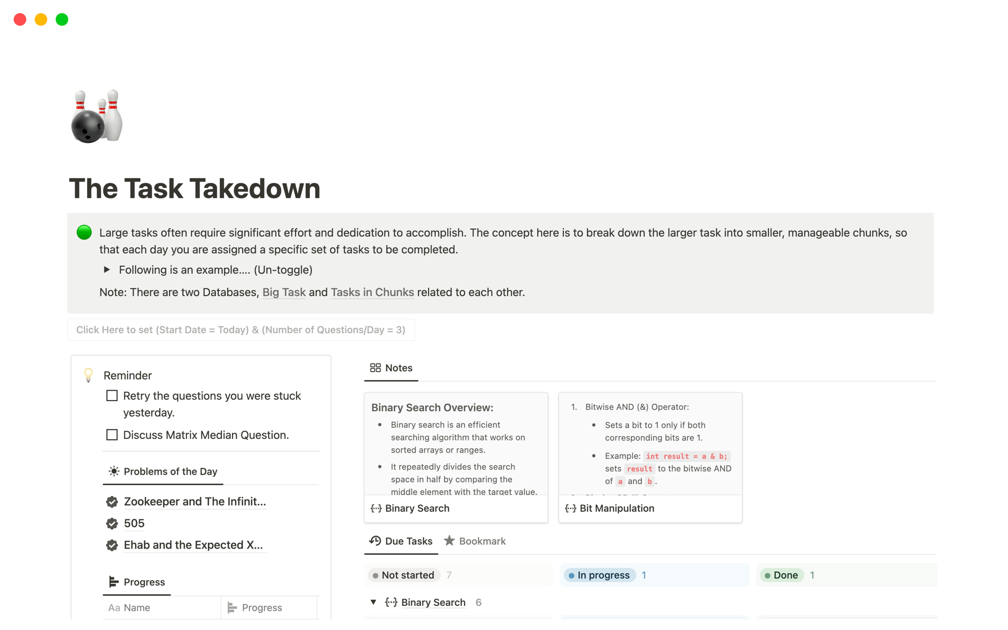Click the Binary Search panel icon
The width and height of the screenshot is (1008, 630).
point(376,507)
